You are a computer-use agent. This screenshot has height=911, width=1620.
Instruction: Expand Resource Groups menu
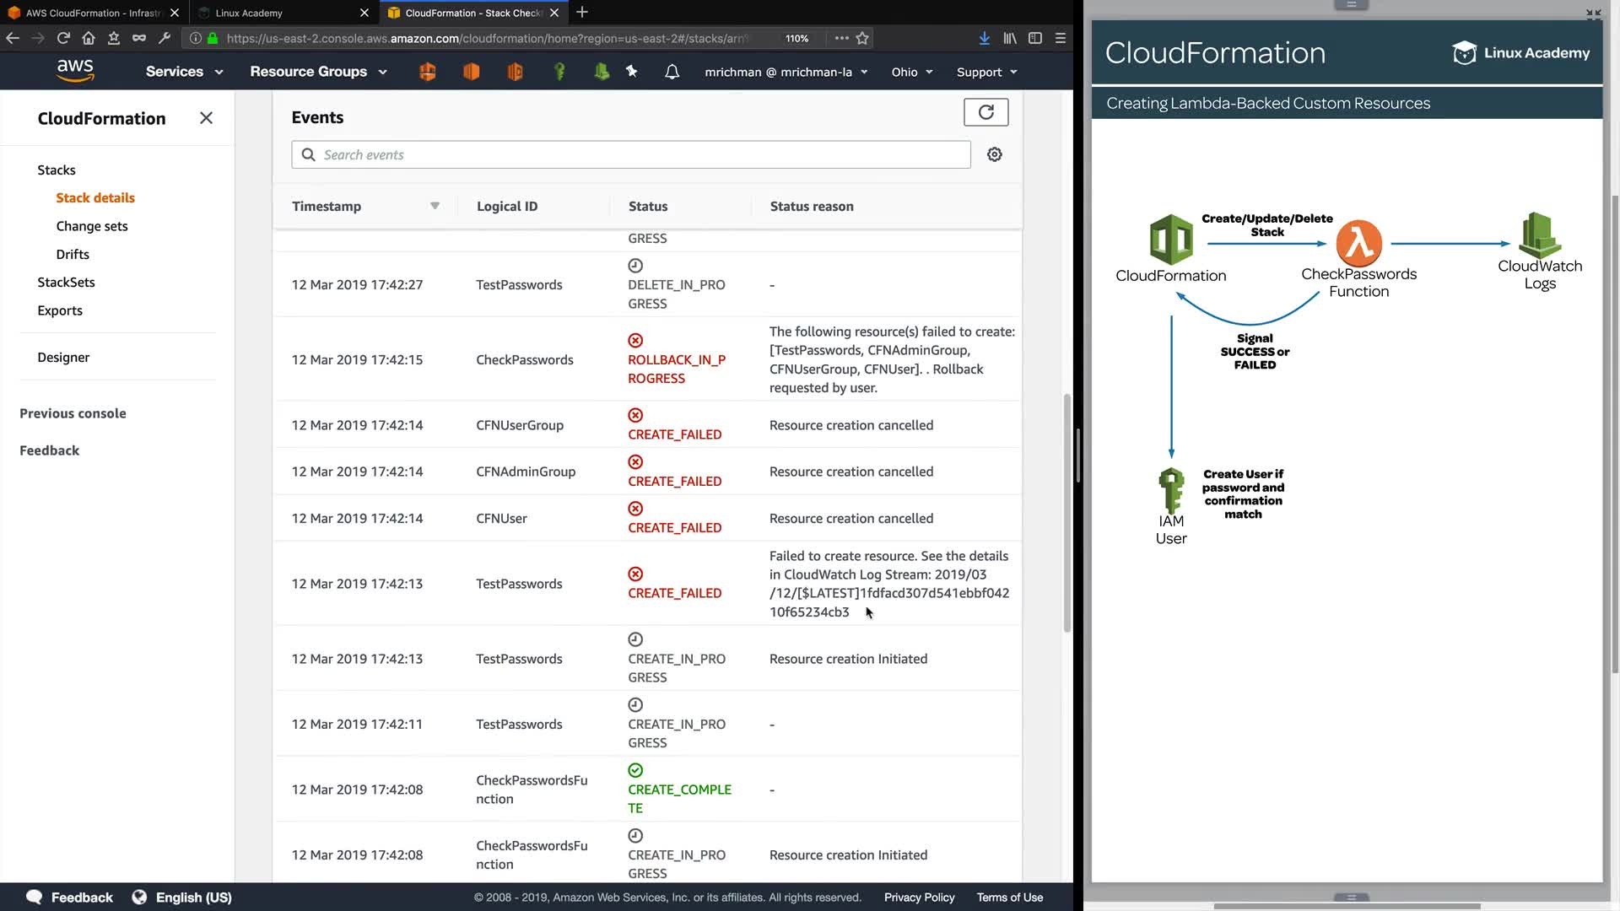318,72
